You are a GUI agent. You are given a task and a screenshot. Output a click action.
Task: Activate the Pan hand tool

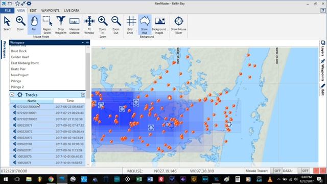[x=34, y=24]
